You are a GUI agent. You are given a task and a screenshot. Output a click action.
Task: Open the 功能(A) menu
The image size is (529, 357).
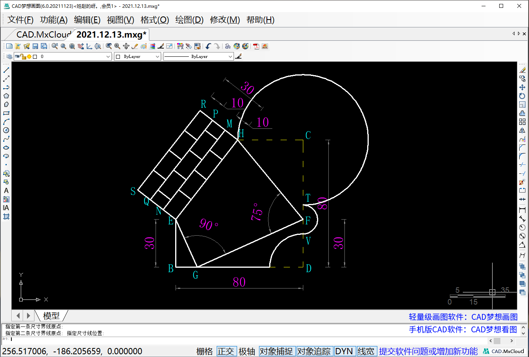pyautogui.click(x=54, y=20)
